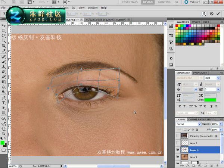Screen dimensions: 224x168
Task: Switch between warp and free transform modes
Action: coord(204,14)
